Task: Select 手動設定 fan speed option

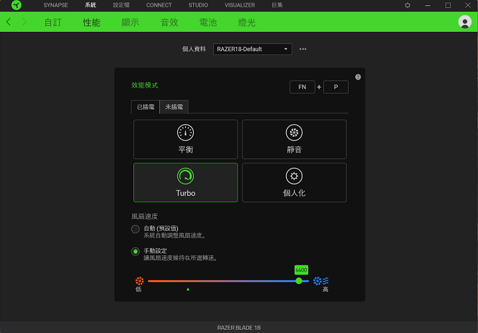Action: pyautogui.click(x=135, y=251)
